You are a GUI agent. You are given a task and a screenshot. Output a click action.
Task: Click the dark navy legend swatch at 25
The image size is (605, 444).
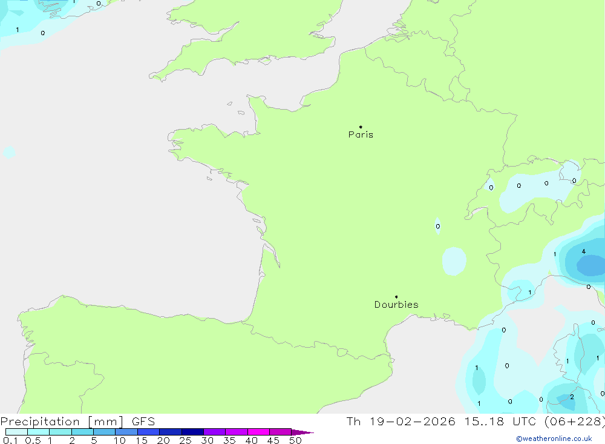coord(192,432)
